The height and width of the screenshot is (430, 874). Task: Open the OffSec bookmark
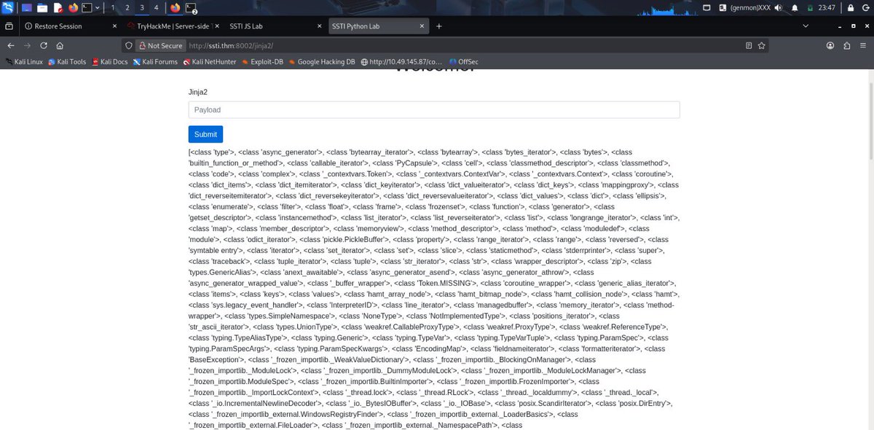click(463, 62)
